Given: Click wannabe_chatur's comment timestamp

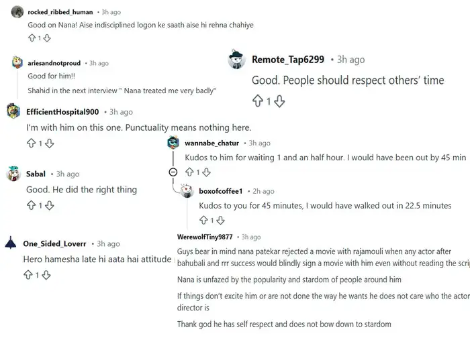Looking at the screenshot, I should pos(259,143).
